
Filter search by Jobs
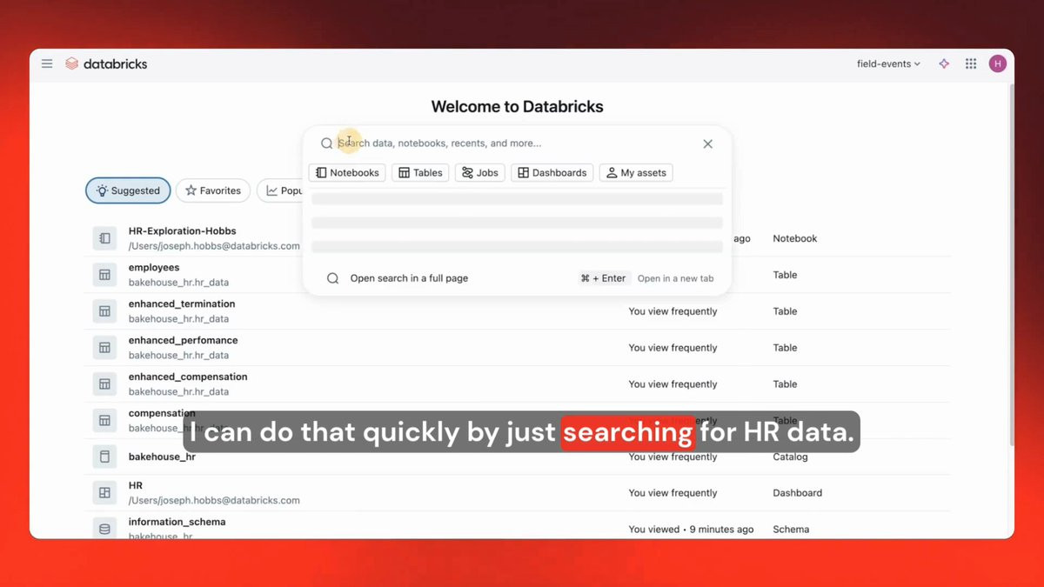point(479,172)
